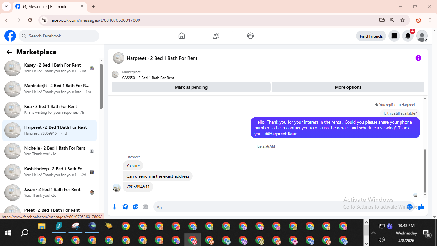Send a thumbs up like
This screenshot has height=246, width=437.
421,207
